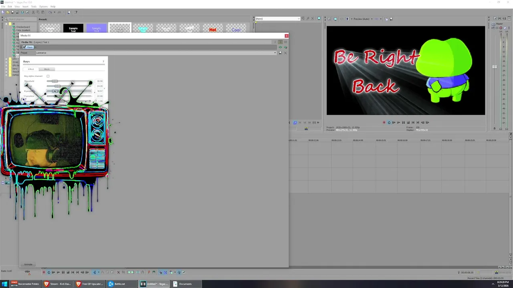The width and height of the screenshot is (513, 288).
Task: Toggle Master bus mute icon
Action: pyautogui.click(x=505, y=28)
